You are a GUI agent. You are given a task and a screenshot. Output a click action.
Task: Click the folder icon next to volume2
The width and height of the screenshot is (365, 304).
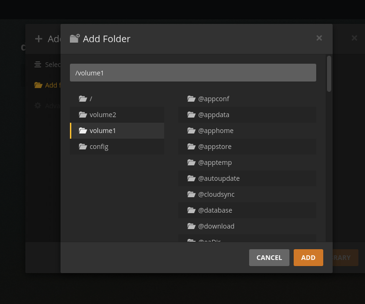tap(83, 115)
